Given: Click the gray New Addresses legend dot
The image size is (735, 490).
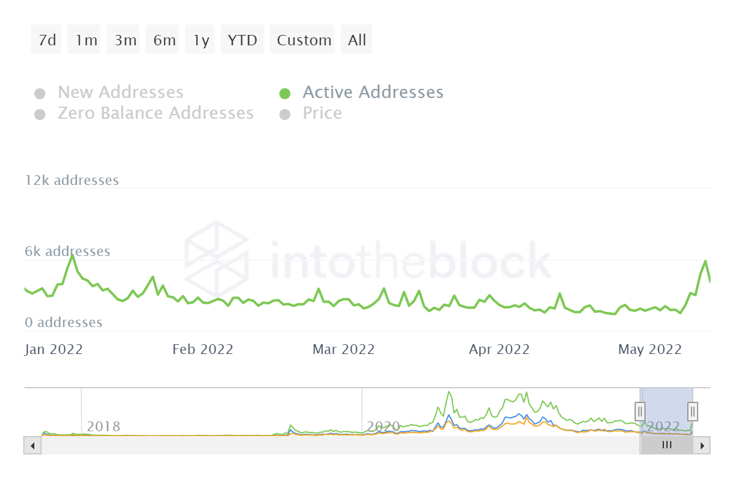Looking at the screenshot, I should [x=40, y=94].
